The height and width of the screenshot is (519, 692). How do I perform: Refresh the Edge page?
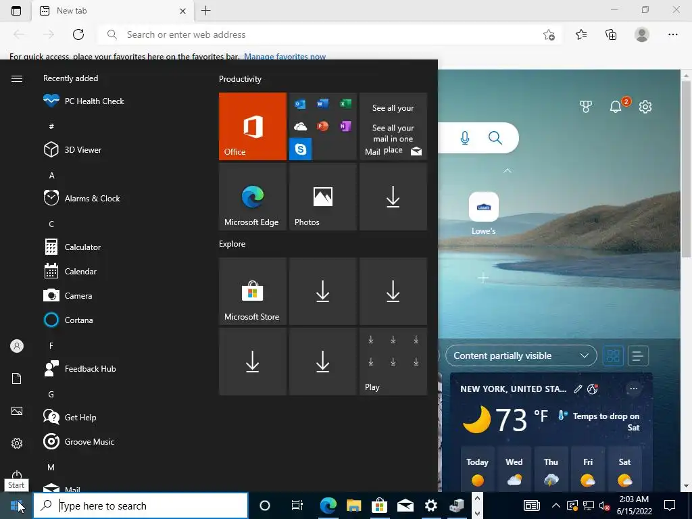point(78,34)
